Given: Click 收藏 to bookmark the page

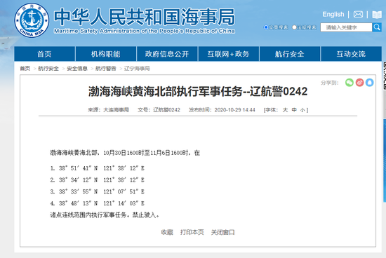Looking at the screenshot, I should click(167, 232).
